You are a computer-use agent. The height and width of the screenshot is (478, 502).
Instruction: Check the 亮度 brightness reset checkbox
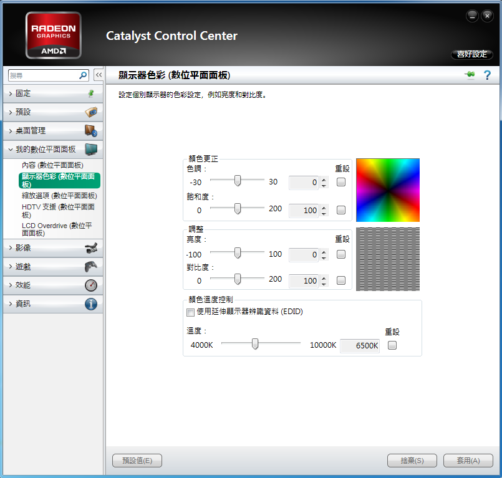click(341, 254)
